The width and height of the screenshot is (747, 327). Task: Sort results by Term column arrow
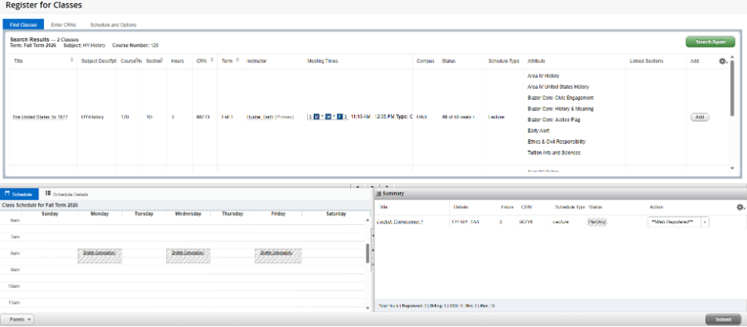tap(237, 61)
